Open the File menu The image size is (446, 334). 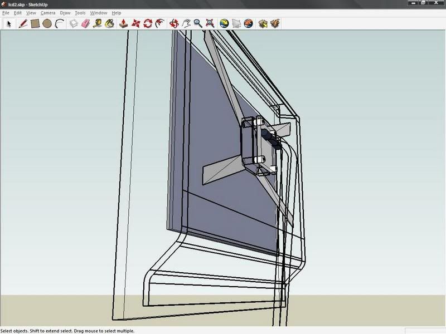tap(6, 12)
